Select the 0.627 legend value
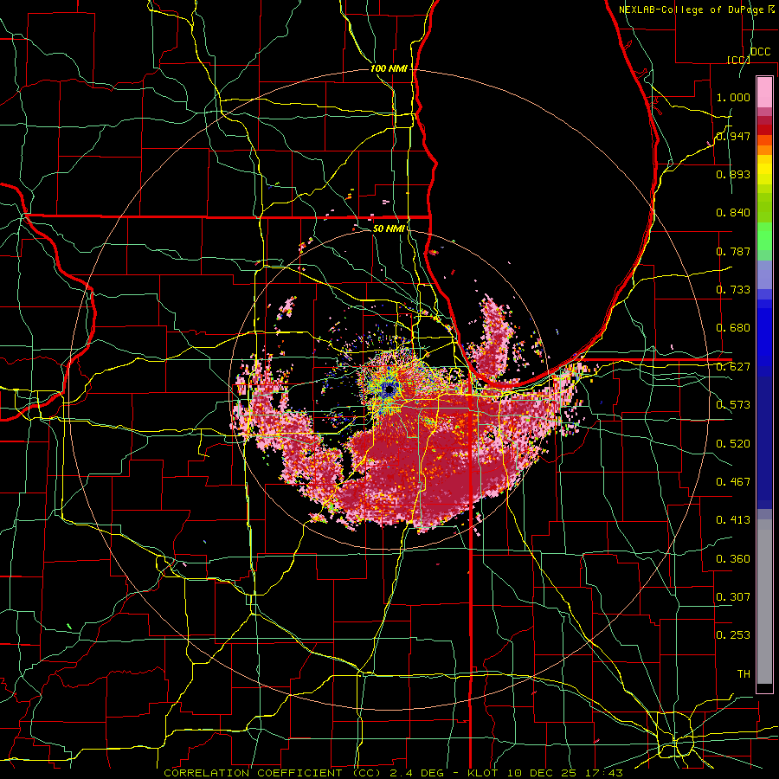The height and width of the screenshot is (779, 779). tap(733, 367)
